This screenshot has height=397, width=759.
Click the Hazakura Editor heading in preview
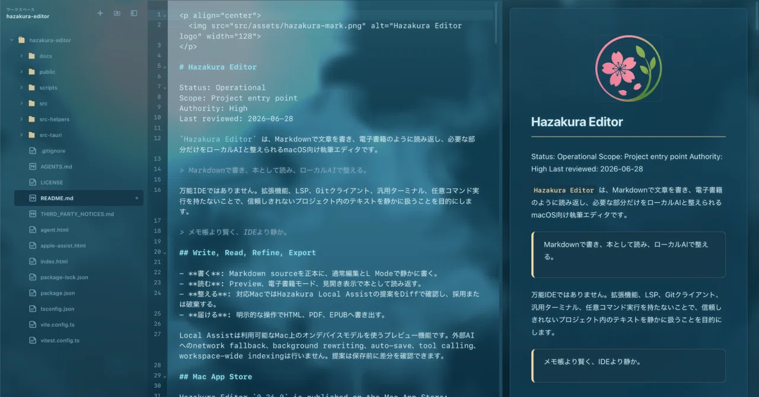pyautogui.click(x=577, y=122)
